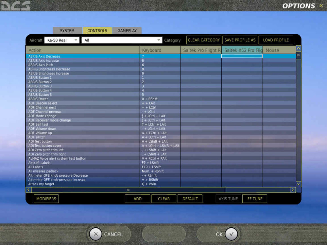
Task: Select the Saitek X52 cell for ABRIS Axis Decrease
Action: 242,56
